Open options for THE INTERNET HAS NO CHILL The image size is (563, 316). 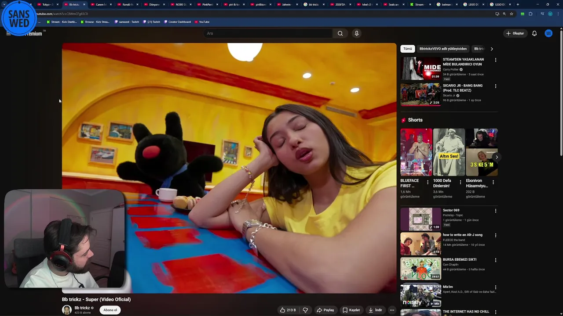coord(496,312)
